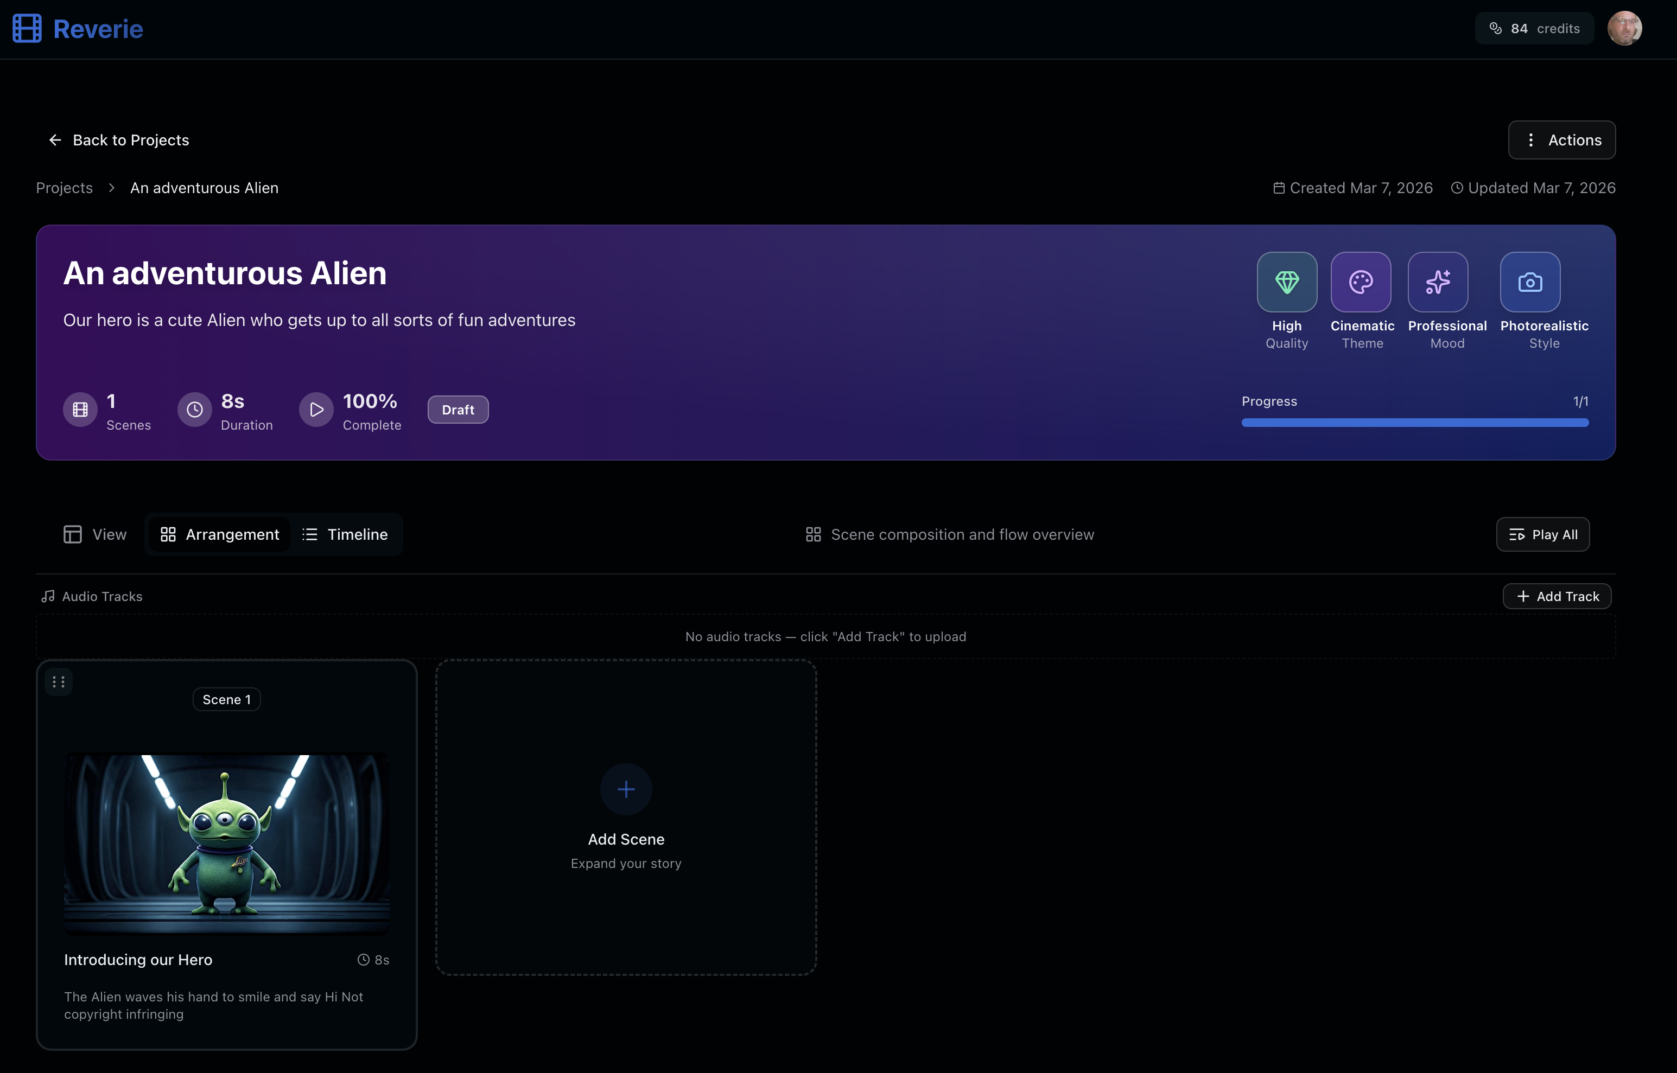Click the 8s Duration stat value

[233, 401]
